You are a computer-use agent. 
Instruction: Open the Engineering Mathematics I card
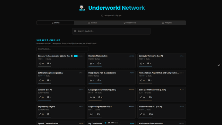(111, 111)
